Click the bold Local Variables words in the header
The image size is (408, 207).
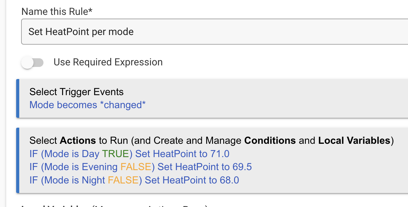tap(354, 141)
